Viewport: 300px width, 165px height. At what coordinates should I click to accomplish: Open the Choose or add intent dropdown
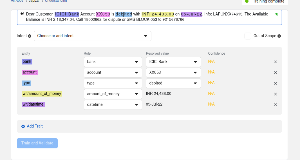92,36
